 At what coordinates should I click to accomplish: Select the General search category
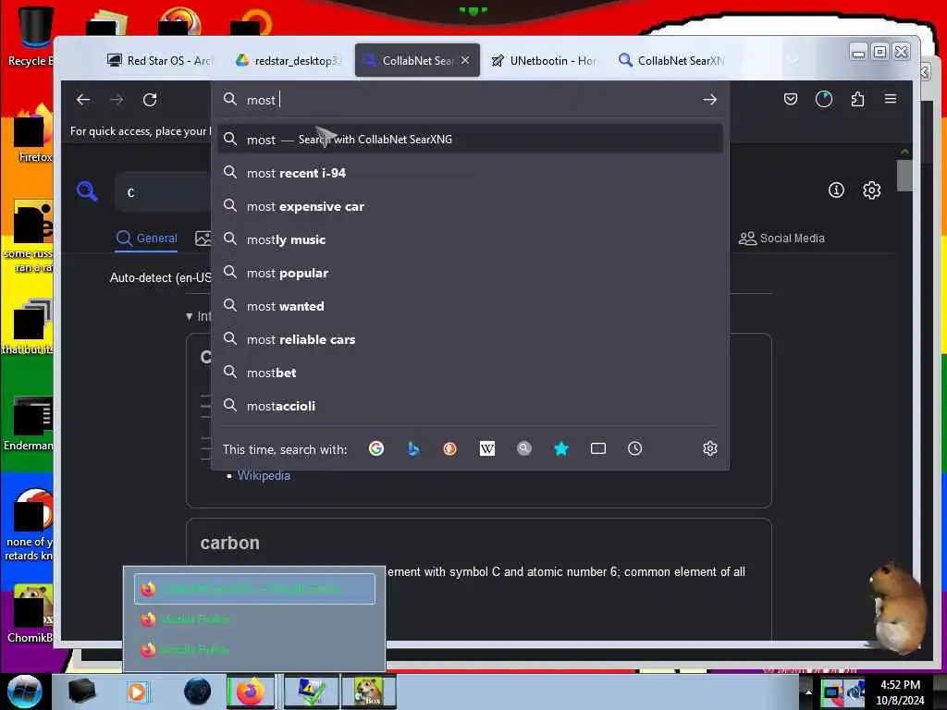coord(147,239)
